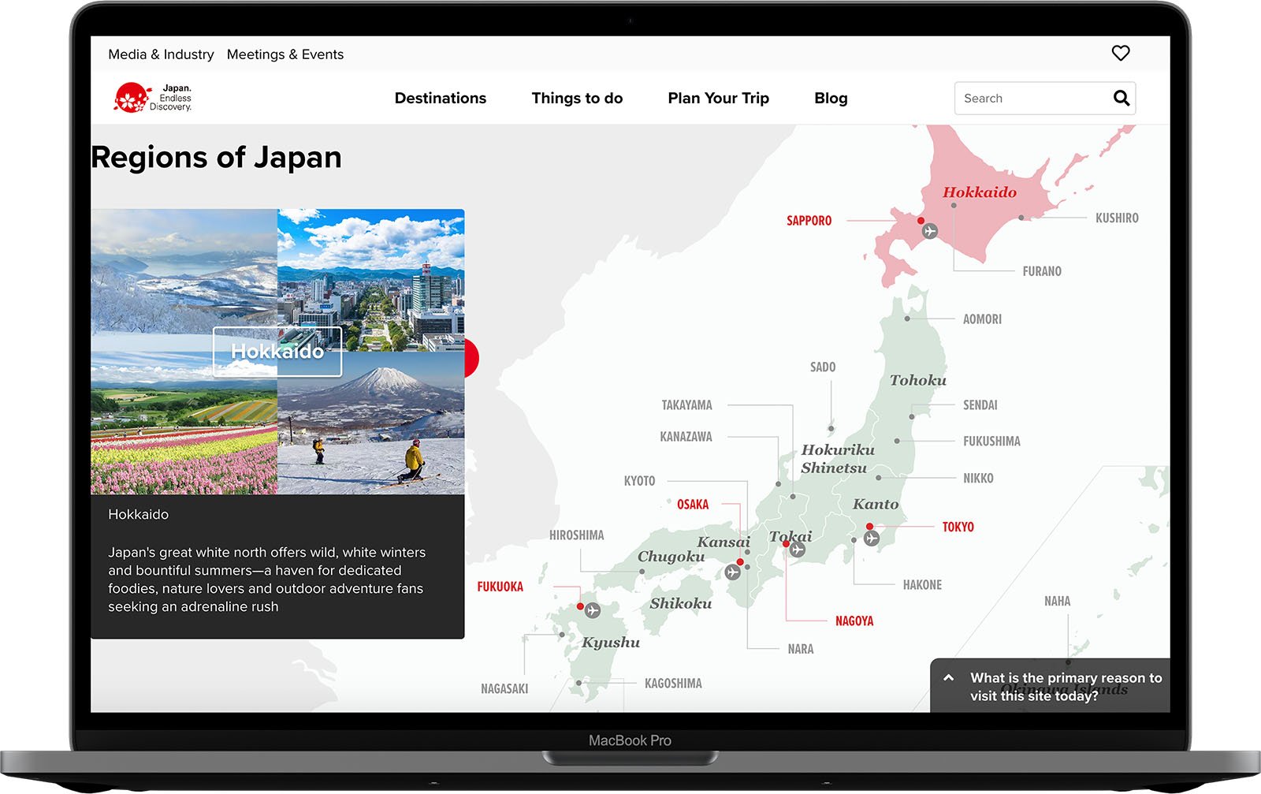Click the FUKUSHIMA city label
The image size is (1261, 794).
[x=991, y=442]
